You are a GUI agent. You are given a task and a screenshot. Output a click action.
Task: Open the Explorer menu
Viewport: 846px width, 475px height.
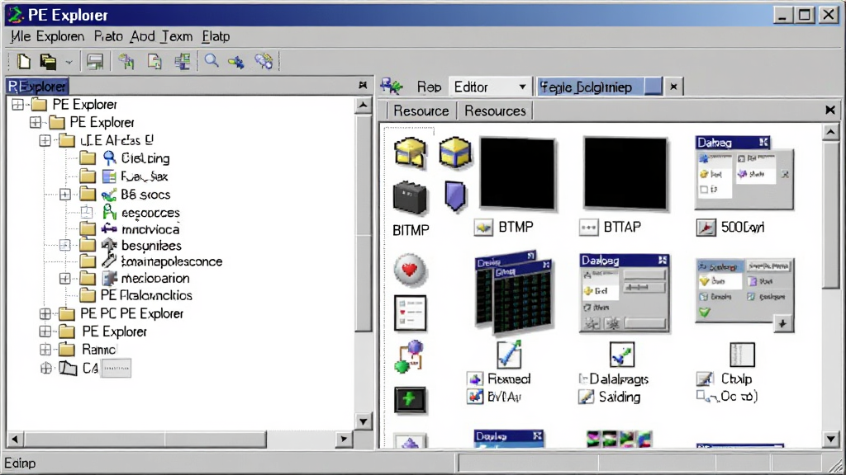tap(60, 36)
